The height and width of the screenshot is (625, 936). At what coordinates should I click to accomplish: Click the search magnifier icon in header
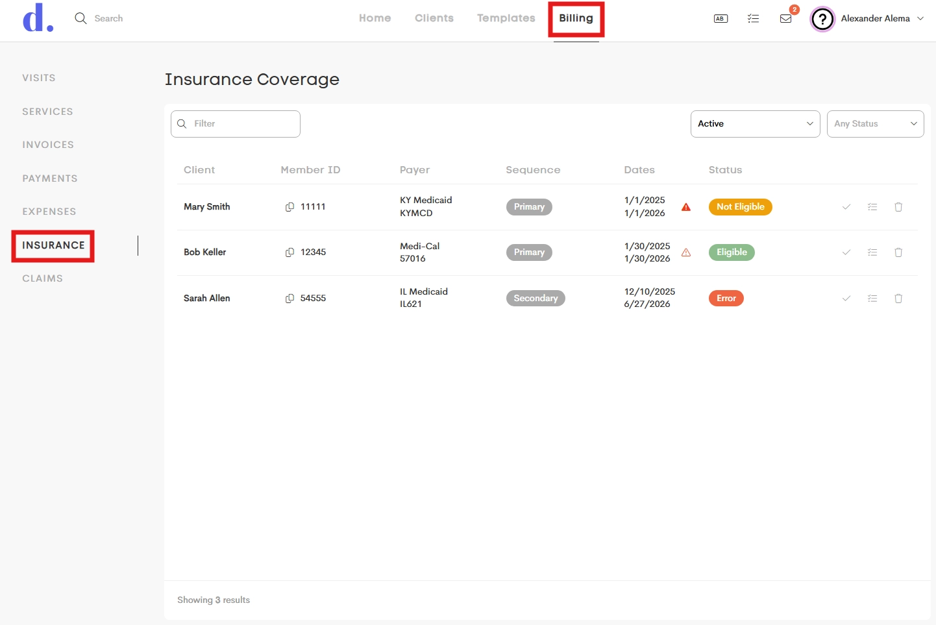tap(80, 18)
